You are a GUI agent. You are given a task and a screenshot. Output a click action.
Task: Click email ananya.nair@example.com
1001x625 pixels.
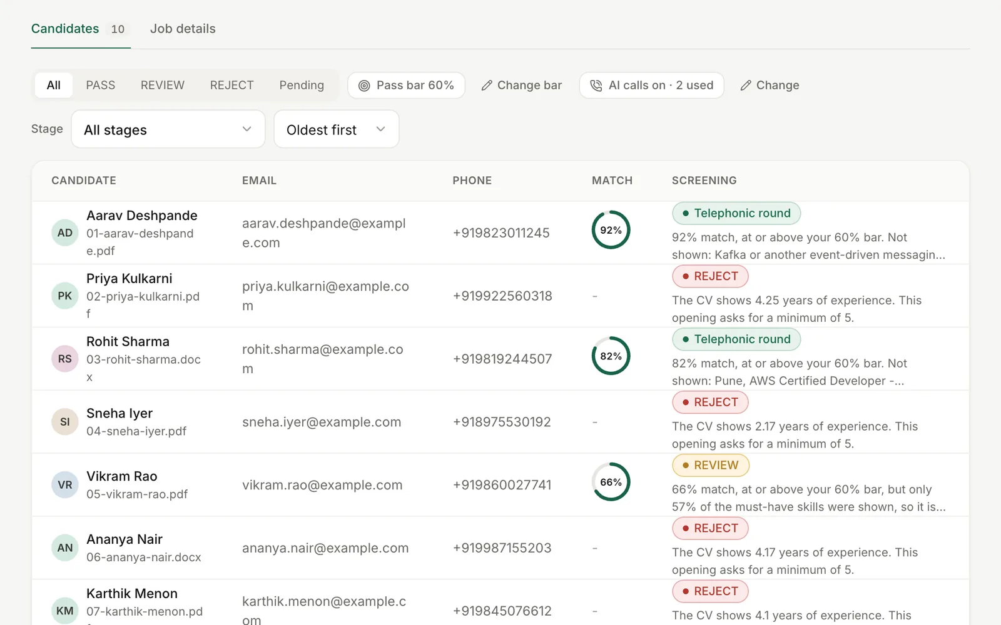(325, 548)
